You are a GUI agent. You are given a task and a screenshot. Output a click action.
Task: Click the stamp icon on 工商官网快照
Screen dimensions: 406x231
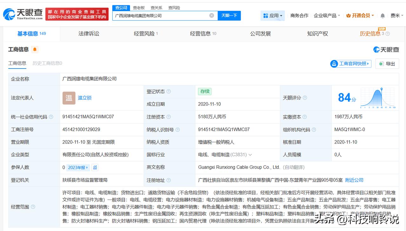[x=334, y=64]
